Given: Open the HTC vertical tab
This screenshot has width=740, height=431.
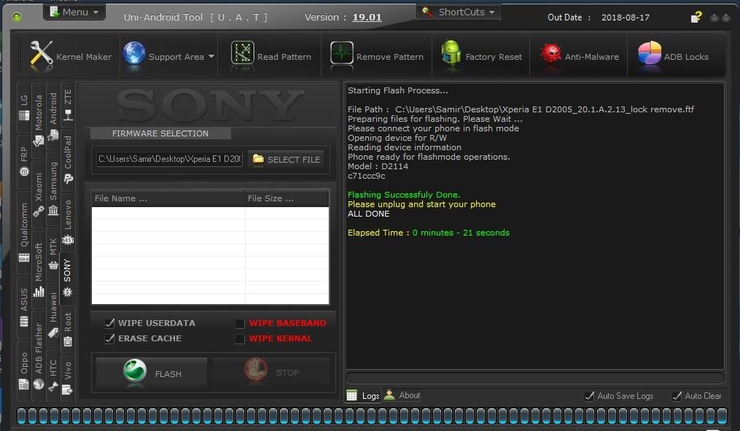Looking at the screenshot, I should point(53,376).
